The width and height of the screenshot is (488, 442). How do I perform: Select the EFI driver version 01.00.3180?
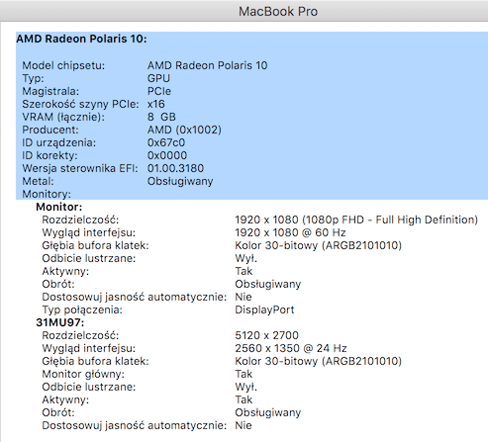[x=175, y=168]
